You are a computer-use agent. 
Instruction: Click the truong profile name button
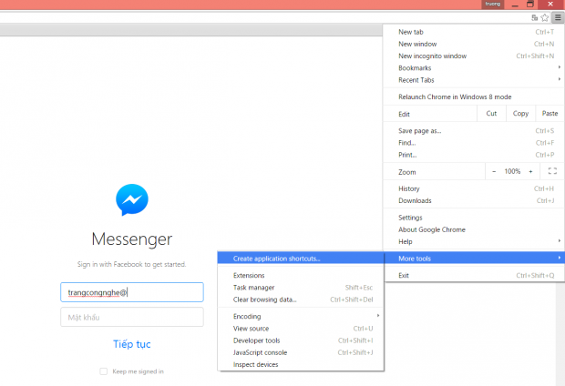[493, 4]
